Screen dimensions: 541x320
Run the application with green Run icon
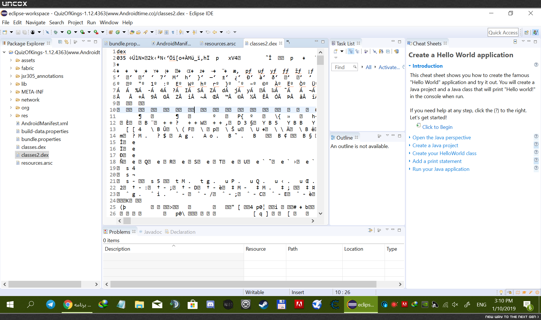(x=69, y=32)
